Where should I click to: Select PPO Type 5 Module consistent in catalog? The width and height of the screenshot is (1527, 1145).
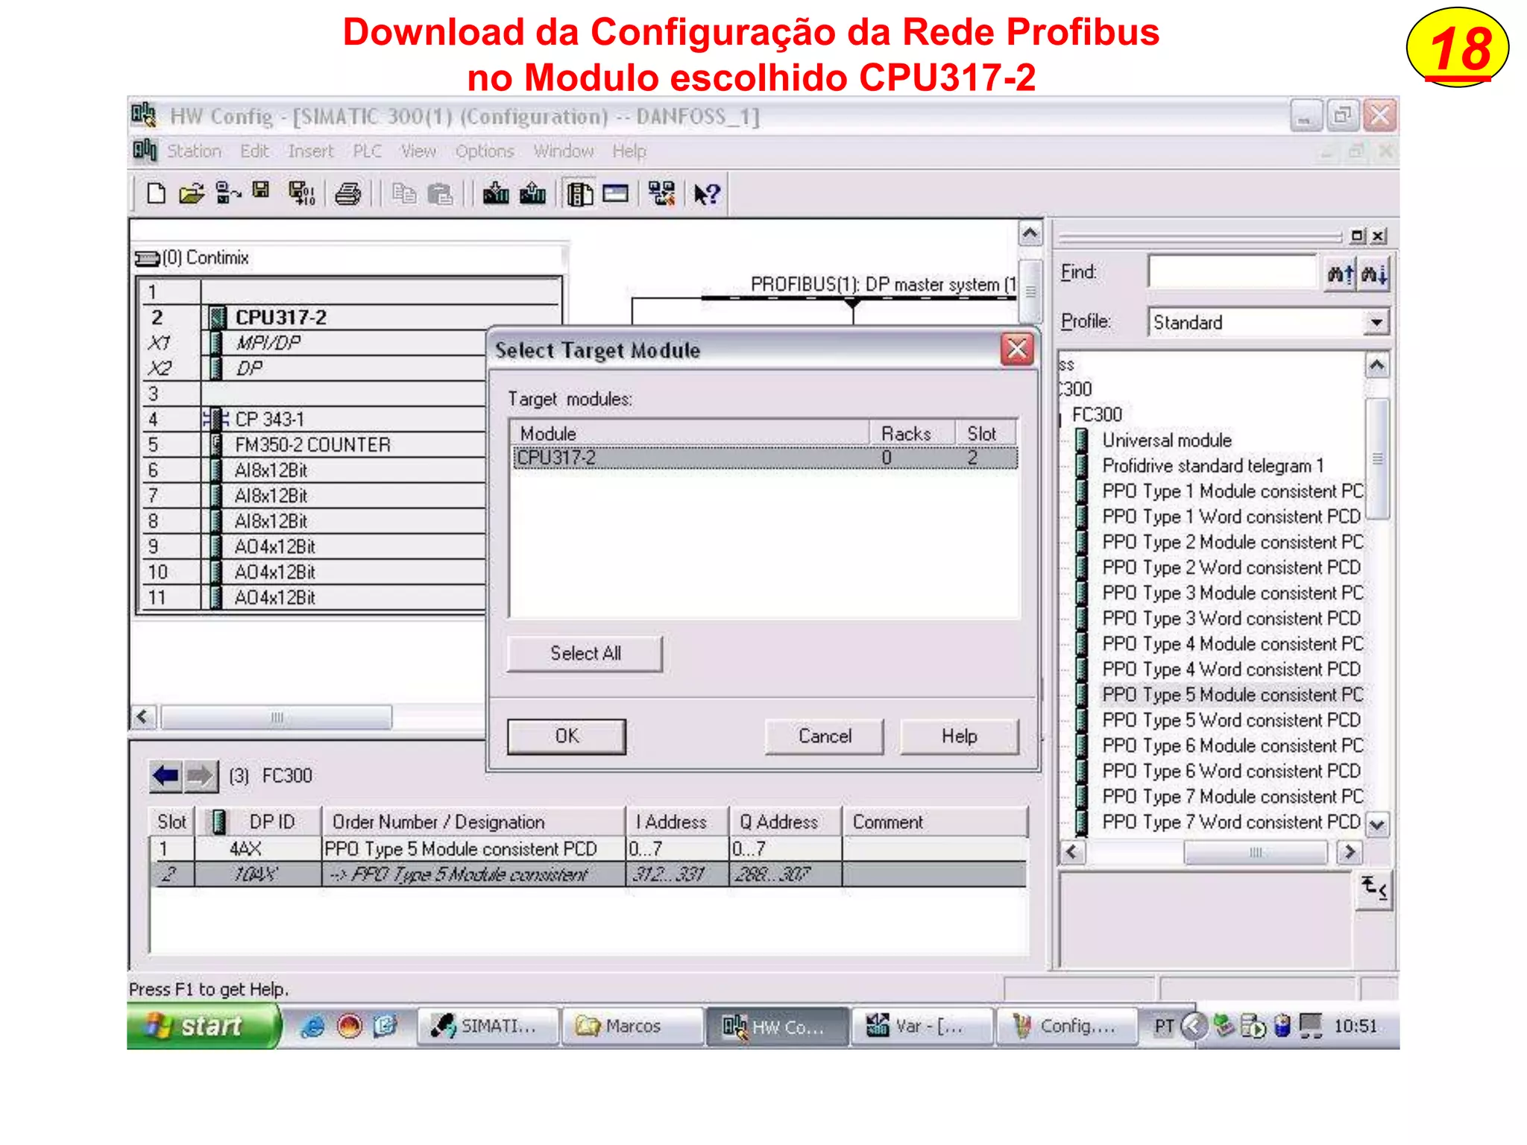coord(1232,695)
